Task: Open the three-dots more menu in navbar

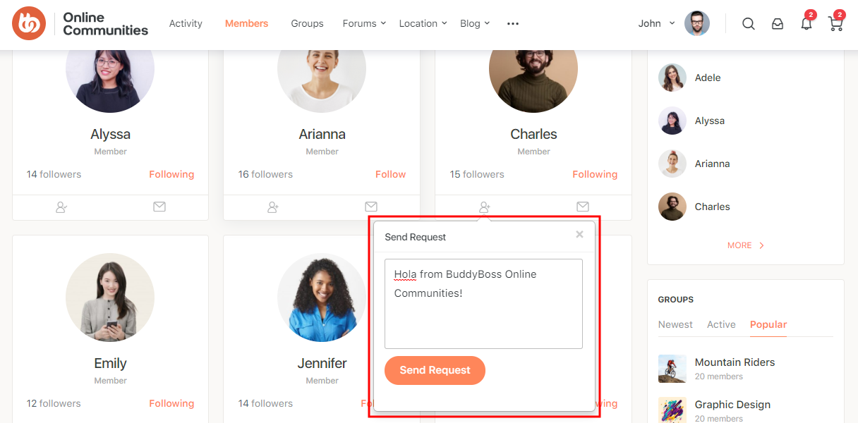Action: tap(513, 24)
